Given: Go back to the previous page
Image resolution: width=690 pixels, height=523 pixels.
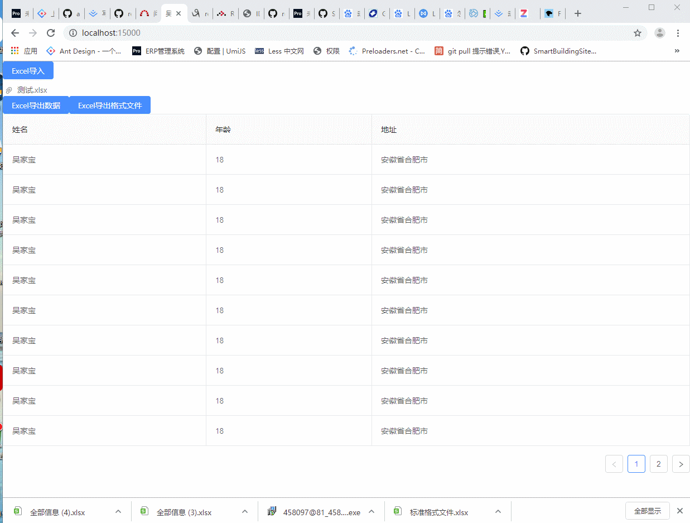Looking at the screenshot, I should (15, 33).
